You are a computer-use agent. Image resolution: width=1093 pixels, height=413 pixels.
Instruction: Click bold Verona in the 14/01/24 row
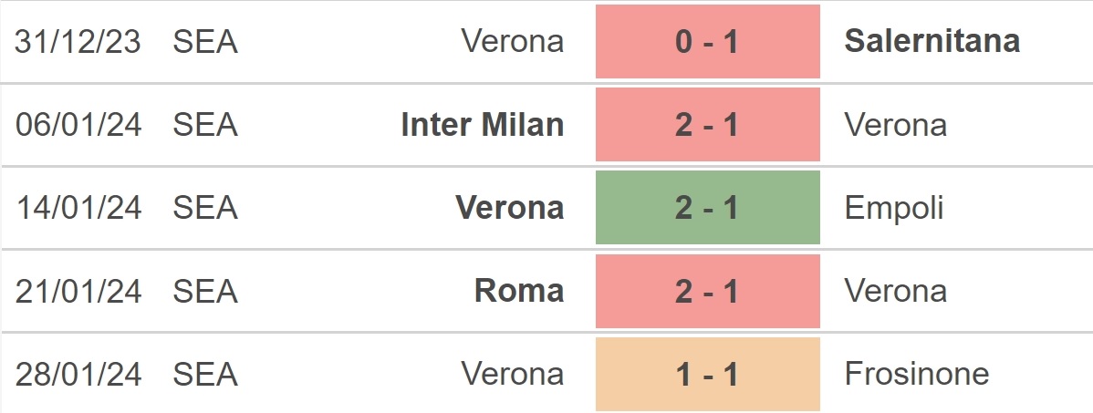coord(510,208)
